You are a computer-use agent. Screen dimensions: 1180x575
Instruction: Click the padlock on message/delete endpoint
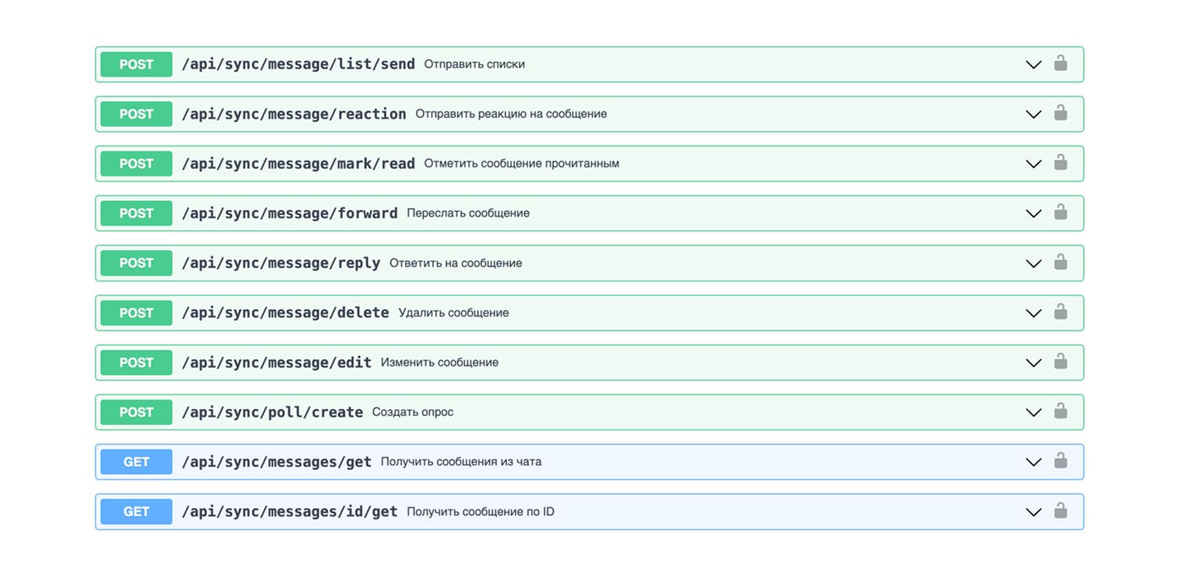pos(1060,312)
